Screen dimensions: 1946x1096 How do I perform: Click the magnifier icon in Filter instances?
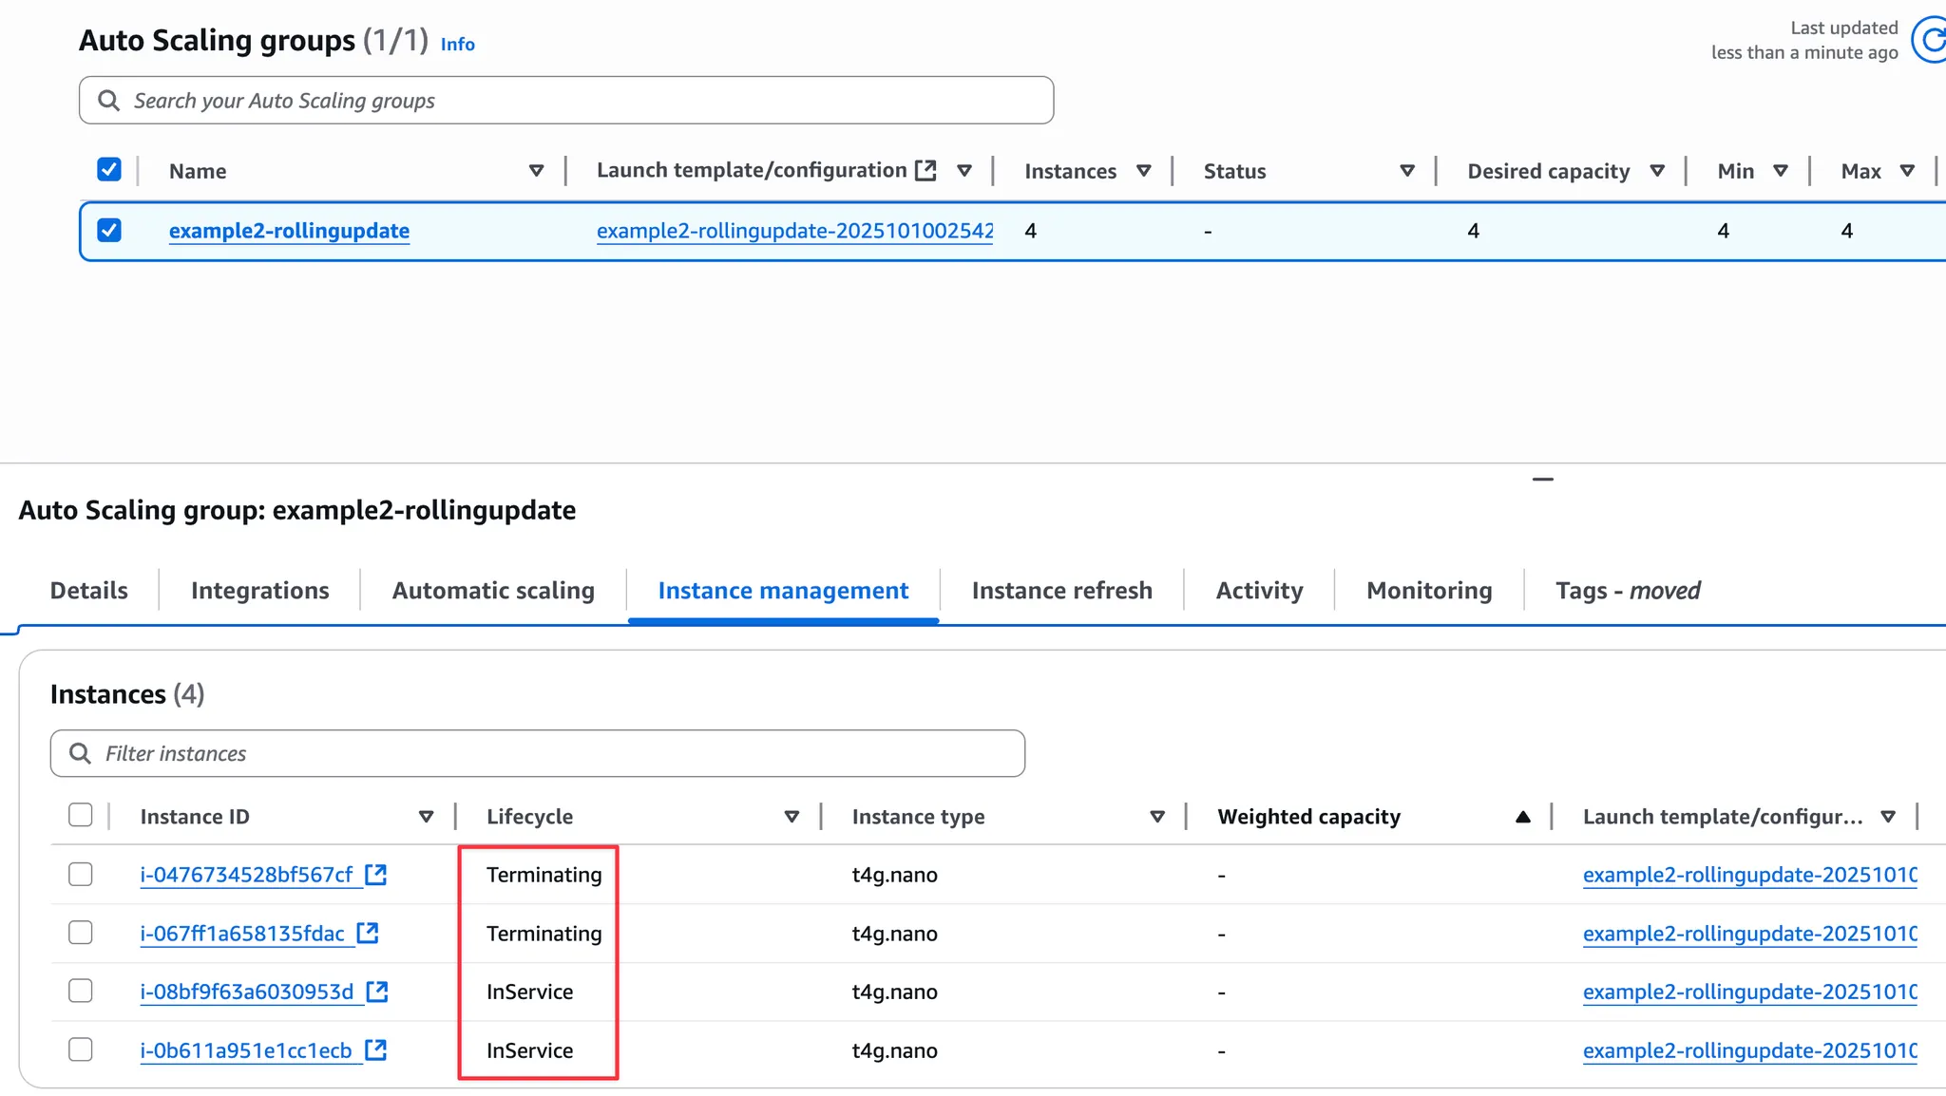pos(81,753)
